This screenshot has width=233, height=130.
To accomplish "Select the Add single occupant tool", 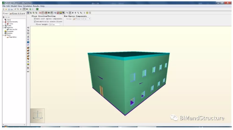I will pos(28,61).
